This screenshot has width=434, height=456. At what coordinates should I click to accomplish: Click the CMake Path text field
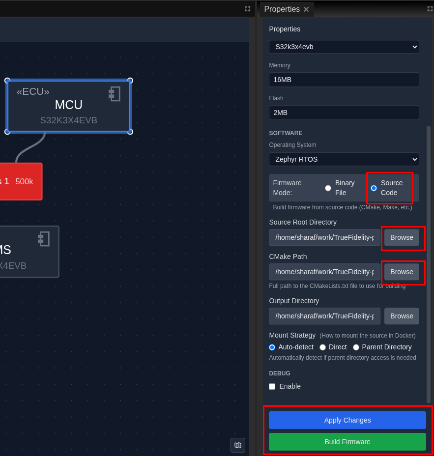tap(324, 272)
